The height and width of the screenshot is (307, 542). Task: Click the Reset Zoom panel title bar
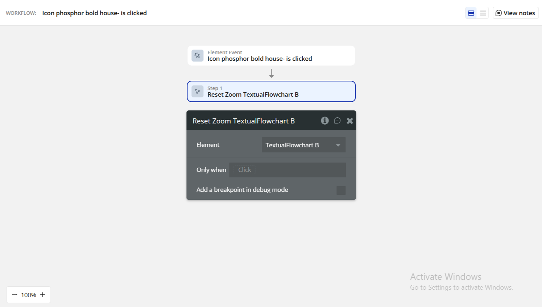tap(254, 121)
